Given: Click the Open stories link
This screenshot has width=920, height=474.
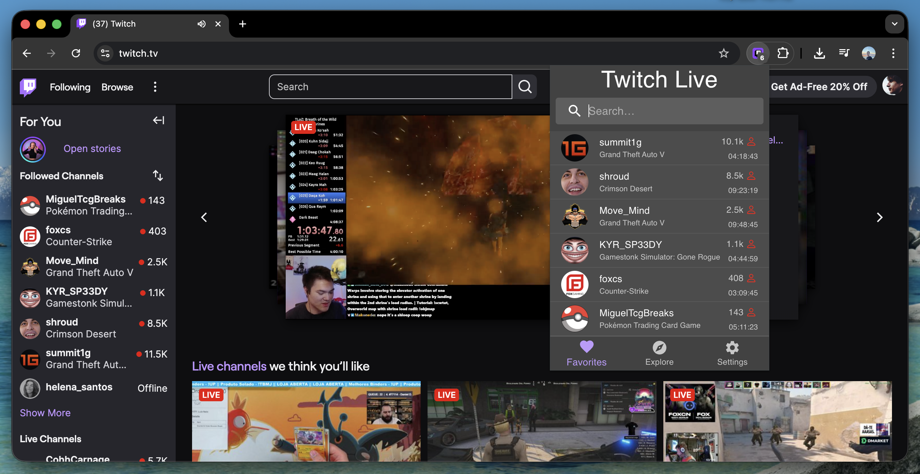Looking at the screenshot, I should coord(92,149).
